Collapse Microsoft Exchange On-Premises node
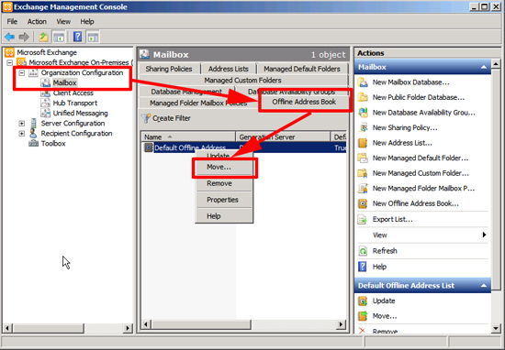Viewport: 505px width, 350px height. pyautogui.click(x=10, y=62)
